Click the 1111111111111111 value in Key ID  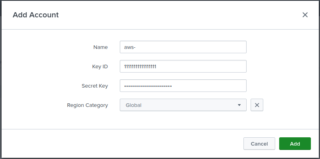(x=140, y=66)
